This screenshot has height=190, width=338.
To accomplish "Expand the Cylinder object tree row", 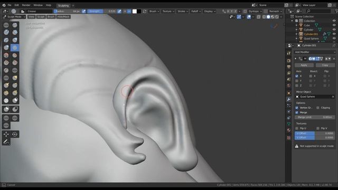I will [x=296, y=30].
